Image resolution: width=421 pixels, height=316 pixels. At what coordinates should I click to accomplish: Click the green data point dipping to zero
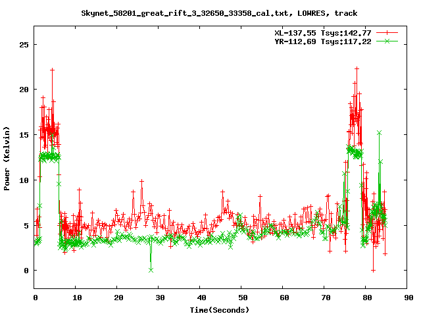[151, 270]
